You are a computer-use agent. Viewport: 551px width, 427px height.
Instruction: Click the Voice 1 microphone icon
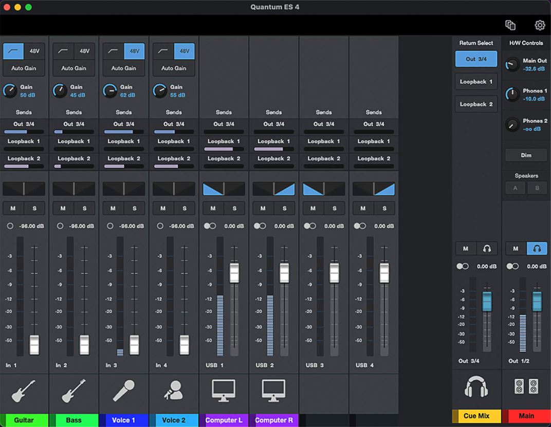tap(123, 391)
